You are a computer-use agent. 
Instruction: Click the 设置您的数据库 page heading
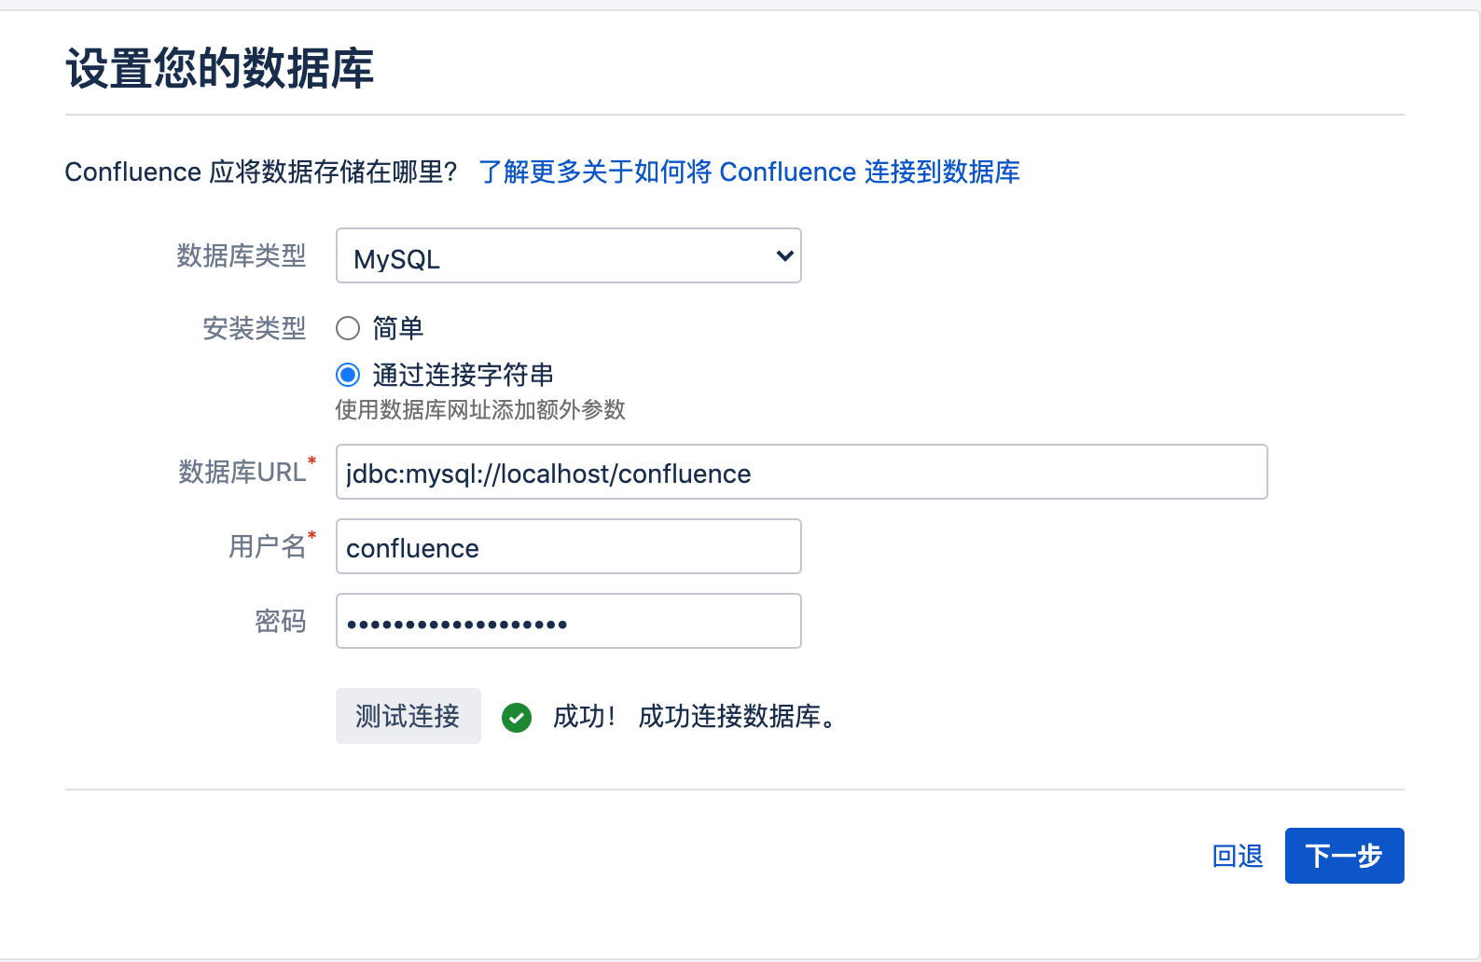(220, 69)
